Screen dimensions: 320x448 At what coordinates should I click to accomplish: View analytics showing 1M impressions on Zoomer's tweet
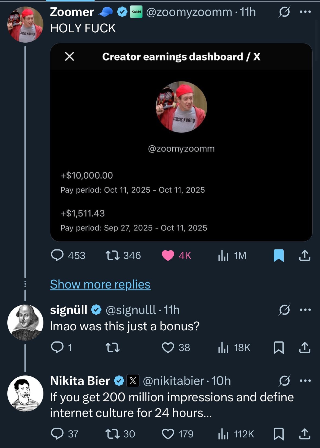pos(225,255)
